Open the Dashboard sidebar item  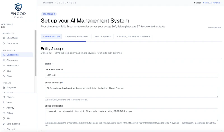[x=17, y=38]
